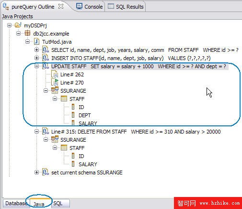Select ID label under DELETE statement
The height and width of the screenshot is (209, 242).
click(x=81, y=156)
